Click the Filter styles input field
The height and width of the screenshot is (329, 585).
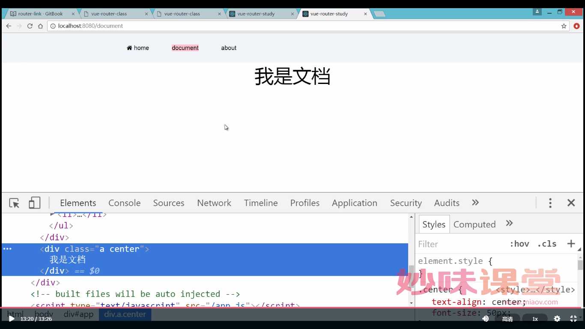[x=460, y=244]
